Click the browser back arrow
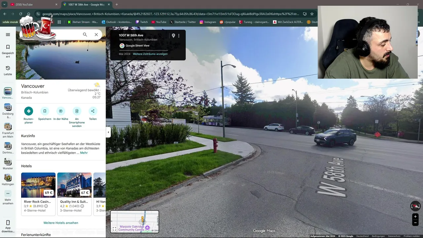The image size is (423, 238). pyautogui.click(x=5, y=14)
